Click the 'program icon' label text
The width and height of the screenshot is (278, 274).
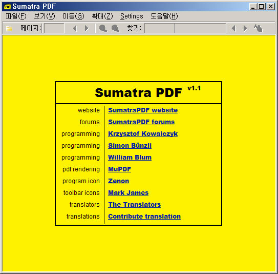coord(81,181)
